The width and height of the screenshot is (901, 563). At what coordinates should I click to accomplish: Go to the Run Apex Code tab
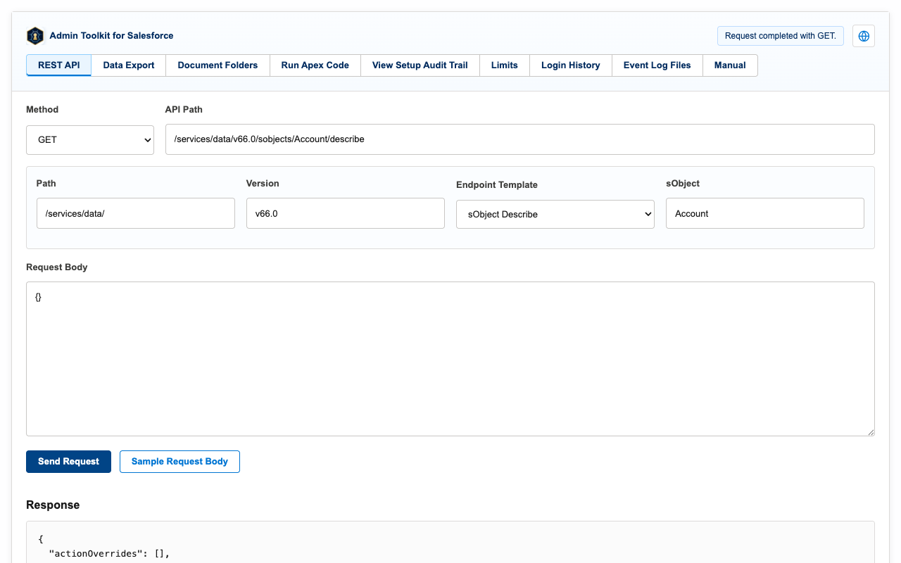coord(315,65)
